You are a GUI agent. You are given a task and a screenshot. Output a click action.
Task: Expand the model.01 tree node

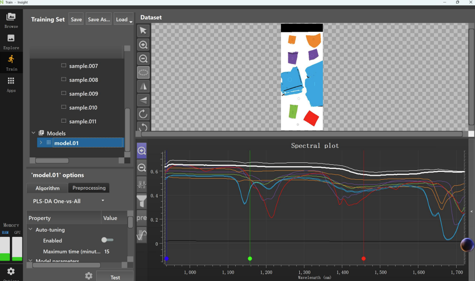click(x=41, y=142)
